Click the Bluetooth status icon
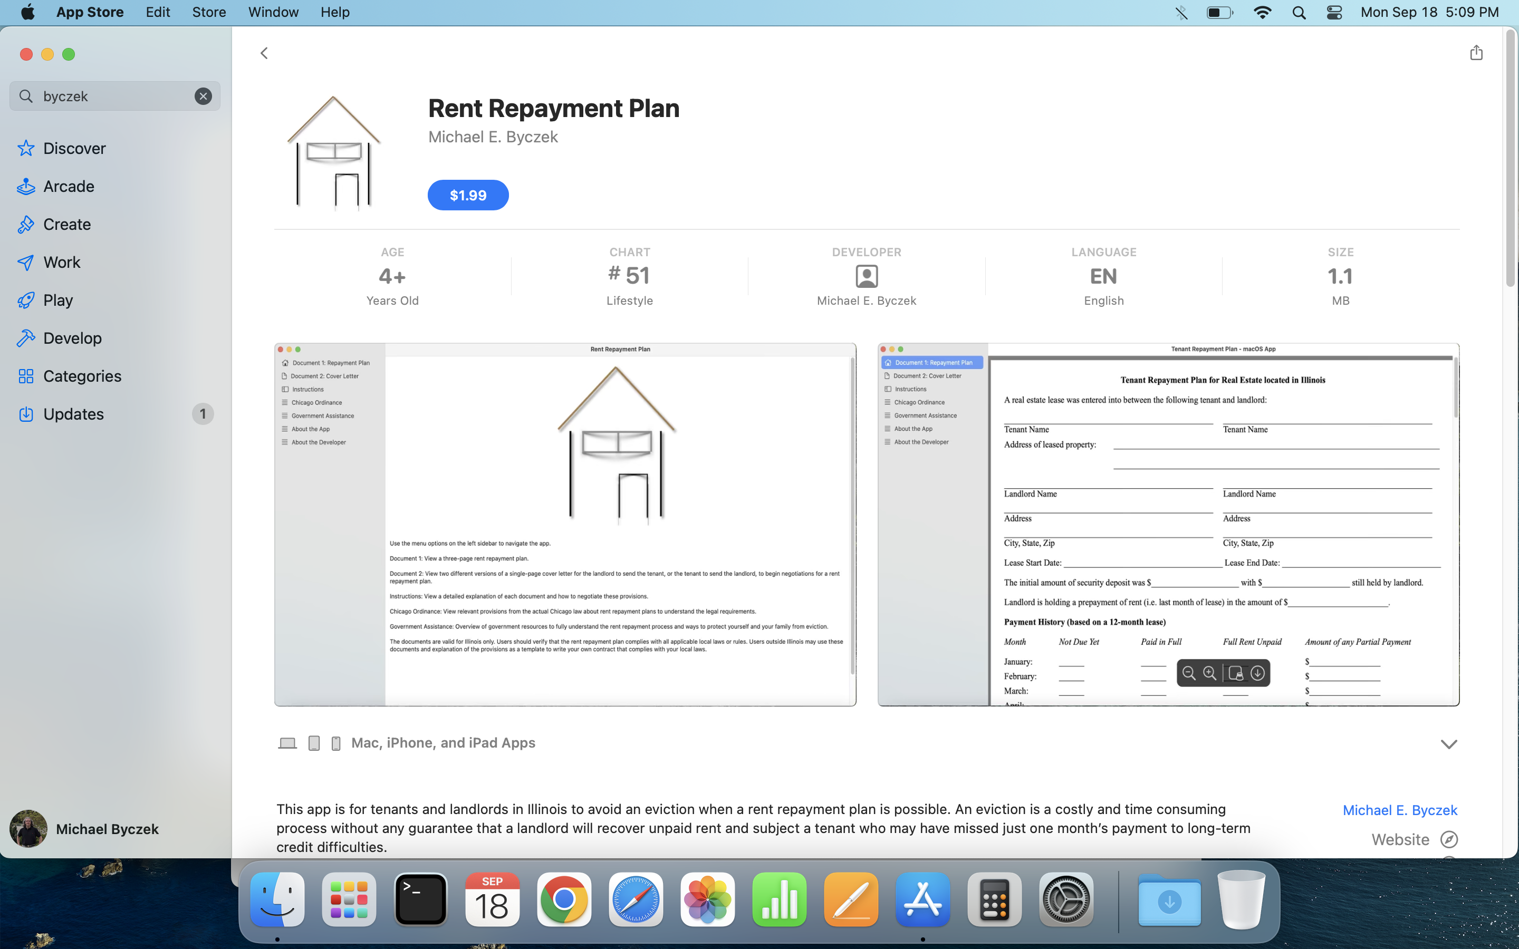The image size is (1519, 949). 1181,13
